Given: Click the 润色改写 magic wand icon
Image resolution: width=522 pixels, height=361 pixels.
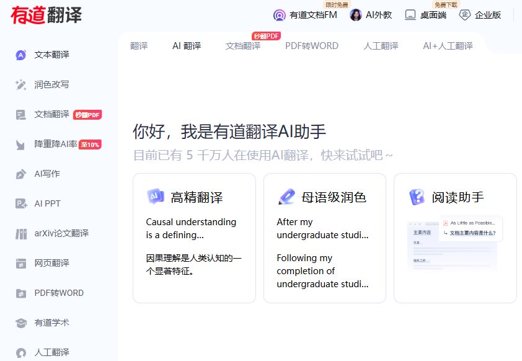Looking at the screenshot, I should (21, 84).
